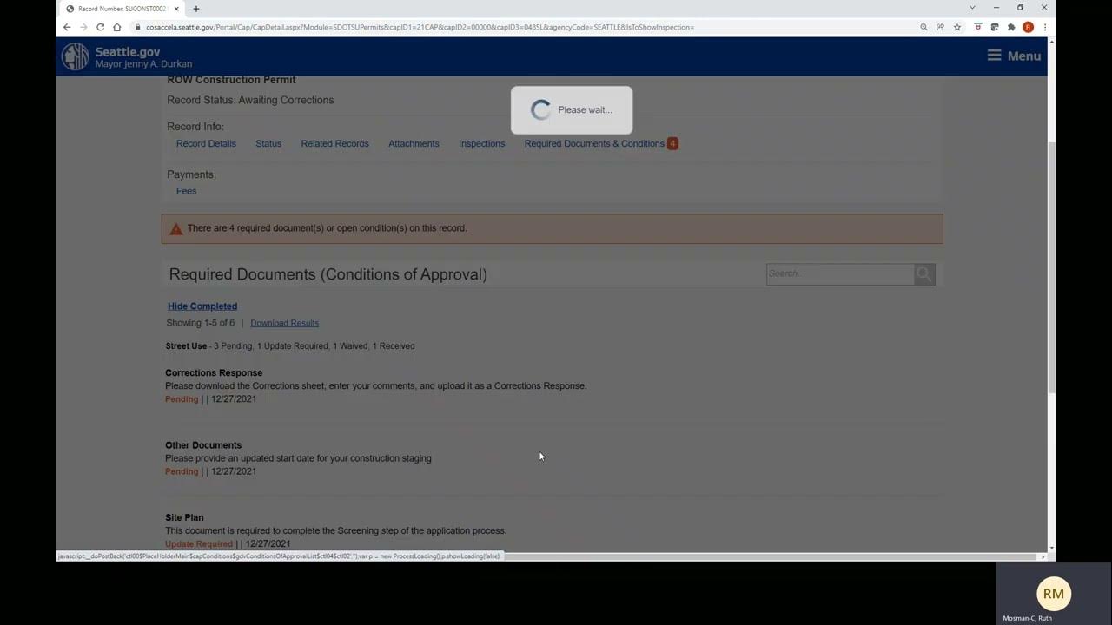Click Pending status under Other Documents
Viewport: 1112px width, 625px height.
[x=182, y=471]
